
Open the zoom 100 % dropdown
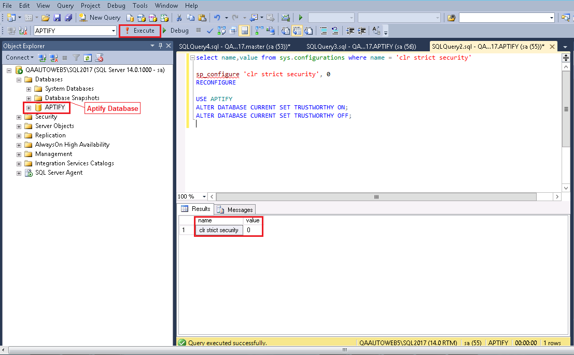coord(204,196)
